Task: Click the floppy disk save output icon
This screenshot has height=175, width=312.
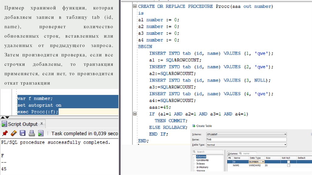Action: [x=23, y=133]
